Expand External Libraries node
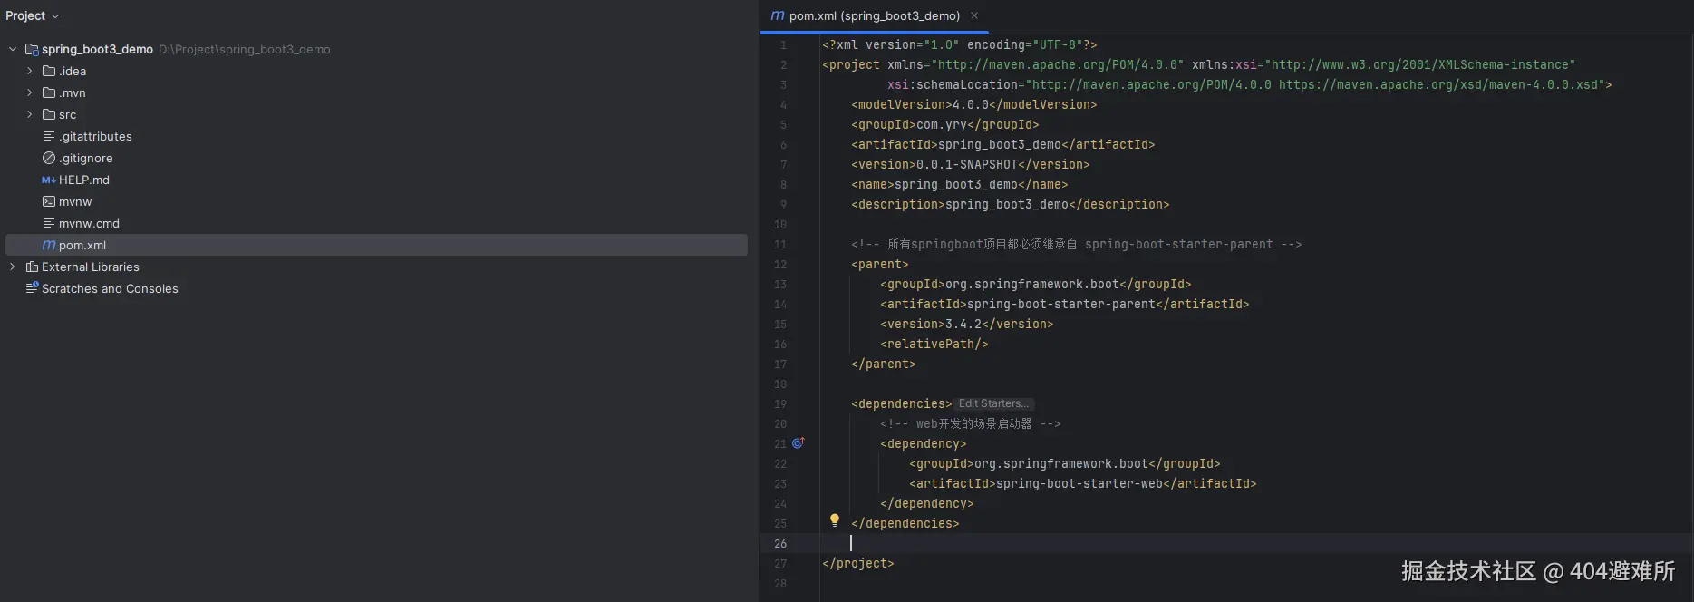The image size is (1694, 602). [13, 267]
